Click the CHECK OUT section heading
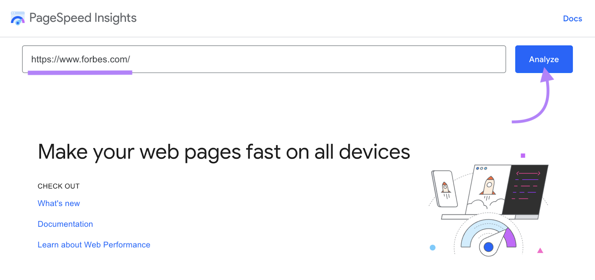This screenshot has height=280, width=595. (58, 186)
